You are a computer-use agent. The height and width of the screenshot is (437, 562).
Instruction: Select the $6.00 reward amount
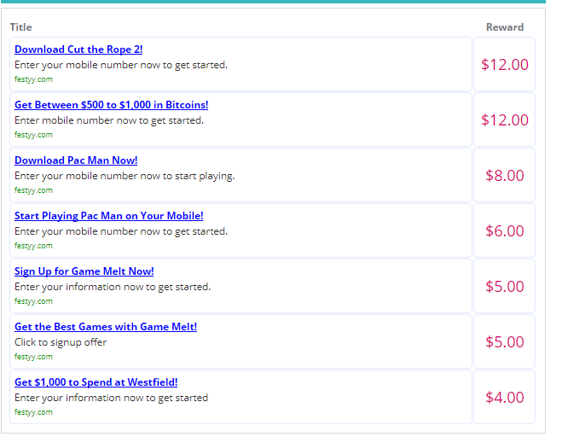[x=504, y=231]
